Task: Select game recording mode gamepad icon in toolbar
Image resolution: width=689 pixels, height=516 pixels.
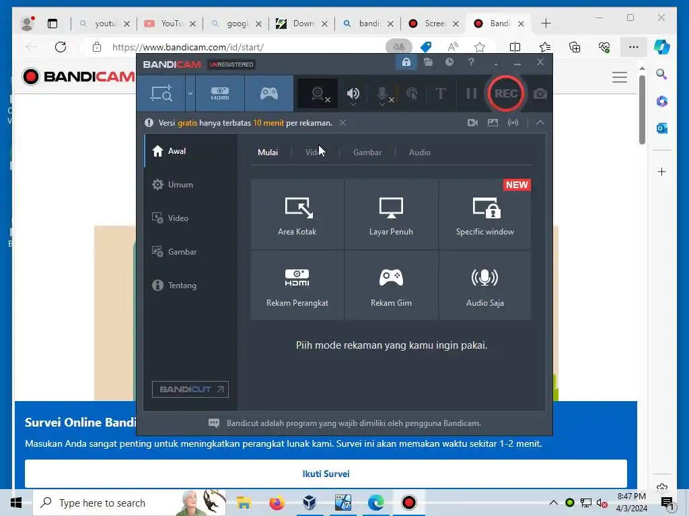Action: click(x=269, y=93)
